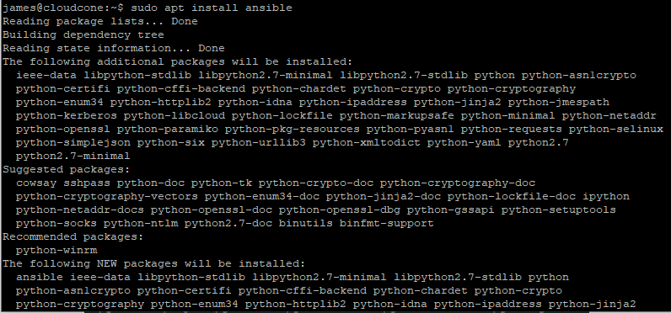This screenshot has width=671, height=313.
Task: Click the 'python-selinux' package name
Action: [616, 129]
